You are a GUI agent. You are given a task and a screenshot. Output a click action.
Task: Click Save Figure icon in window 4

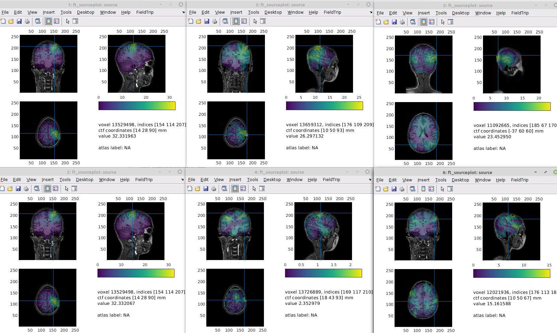click(x=206, y=188)
